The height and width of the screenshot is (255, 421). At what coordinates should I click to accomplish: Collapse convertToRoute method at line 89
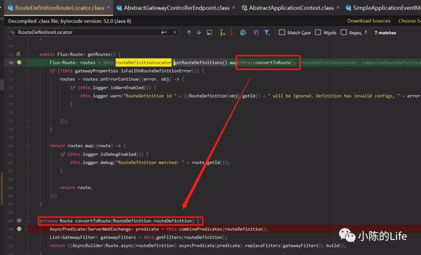pos(27,221)
